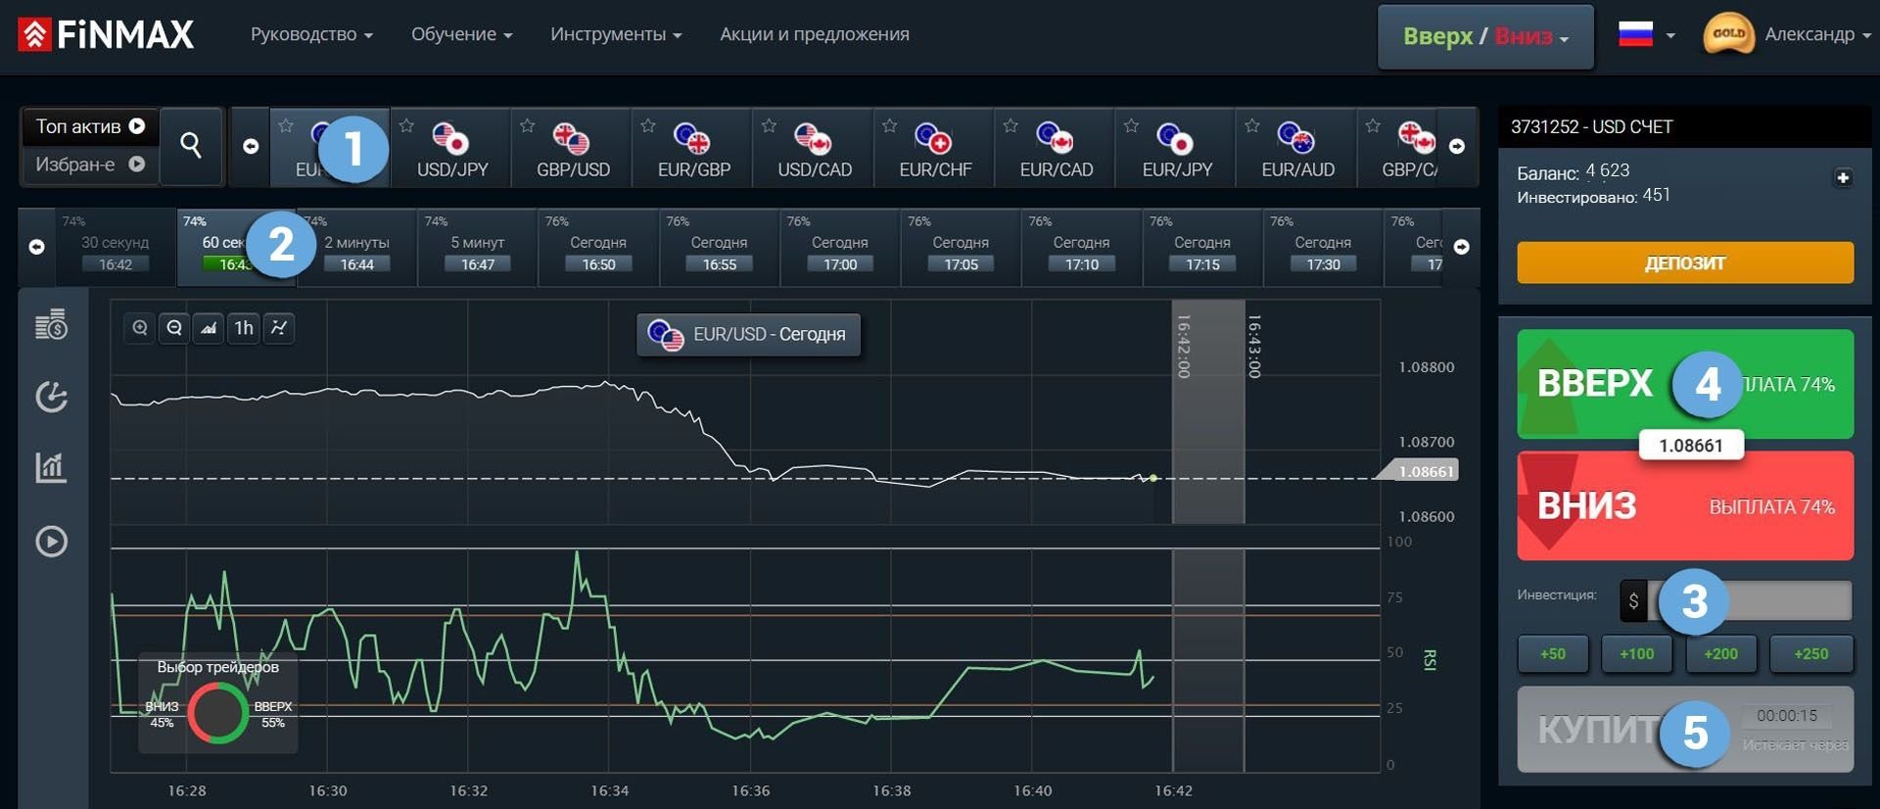Select the USD/JPY asset tab
This screenshot has width=1880, height=809.
pos(451,147)
